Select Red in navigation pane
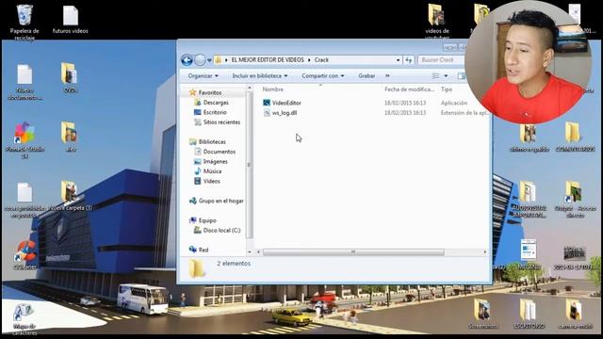Image resolution: width=603 pixels, height=339 pixels. [x=204, y=250]
